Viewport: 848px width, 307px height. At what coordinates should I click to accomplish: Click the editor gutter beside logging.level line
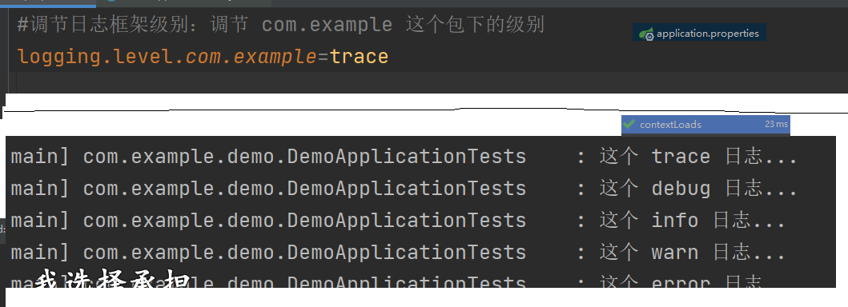point(5,57)
